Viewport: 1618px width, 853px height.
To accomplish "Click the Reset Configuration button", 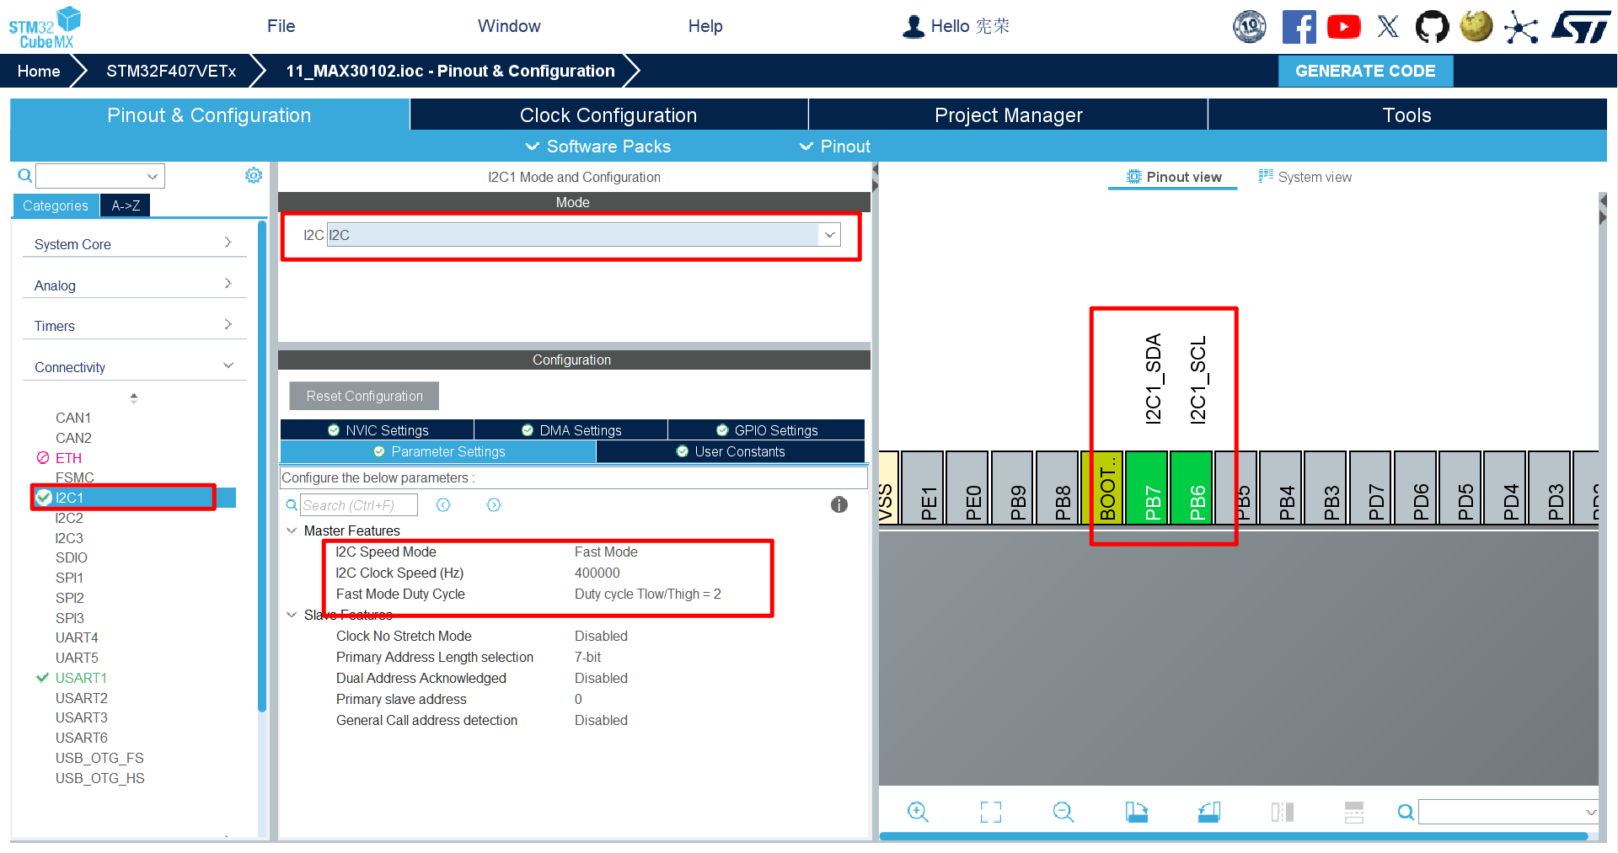I will (364, 396).
